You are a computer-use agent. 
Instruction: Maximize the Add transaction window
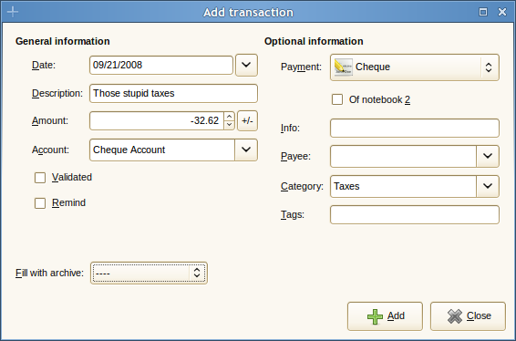coord(483,12)
